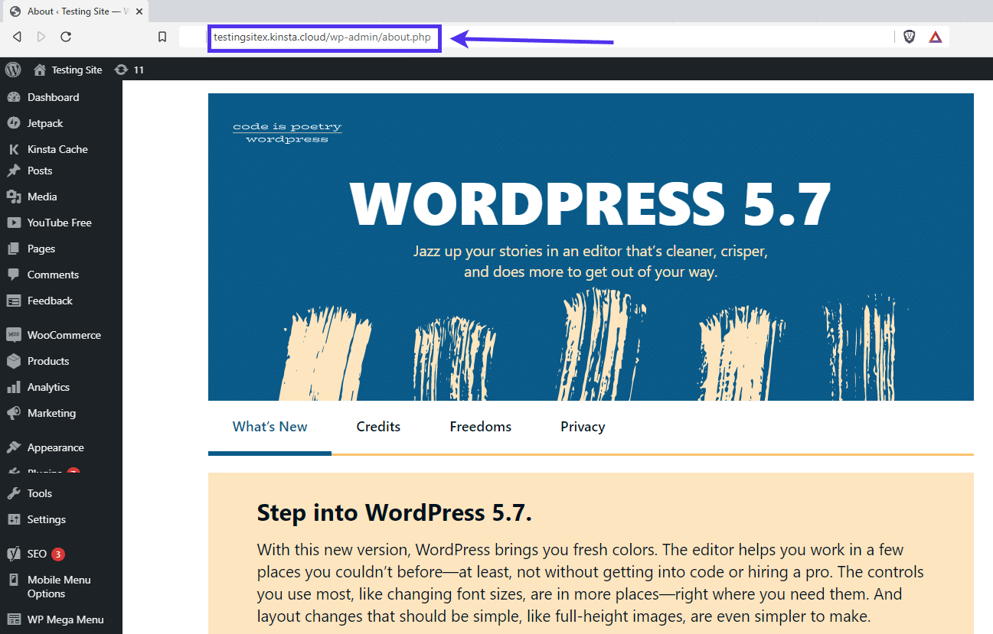Click the Tools wrench icon
Image resolution: width=993 pixels, height=634 pixels.
pyautogui.click(x=13, y=493)
